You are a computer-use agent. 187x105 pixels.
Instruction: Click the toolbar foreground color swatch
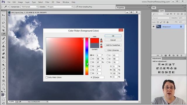click(x=3, y=95)
